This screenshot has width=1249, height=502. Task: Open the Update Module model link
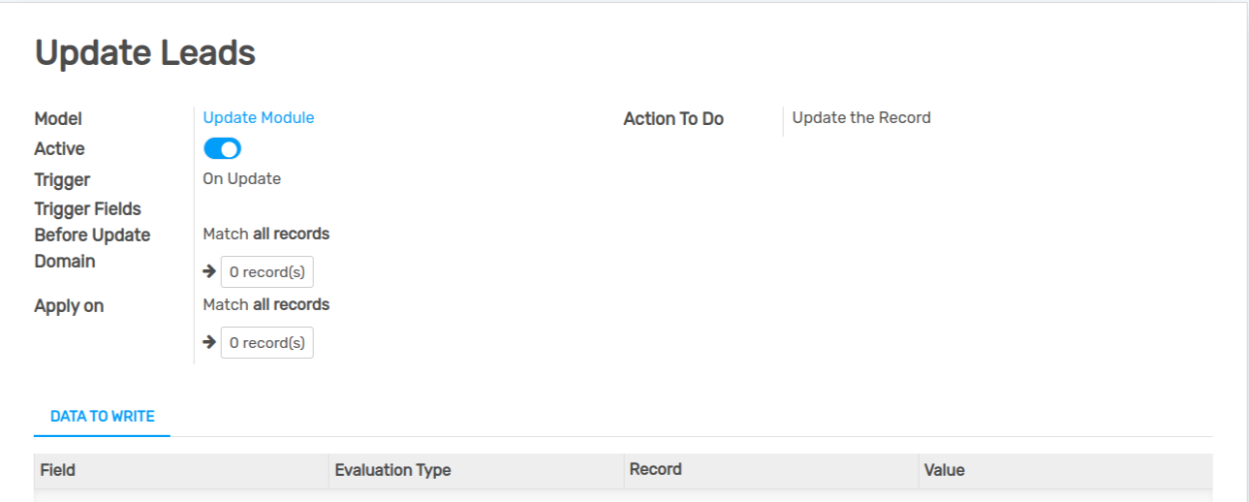[259, 117]
